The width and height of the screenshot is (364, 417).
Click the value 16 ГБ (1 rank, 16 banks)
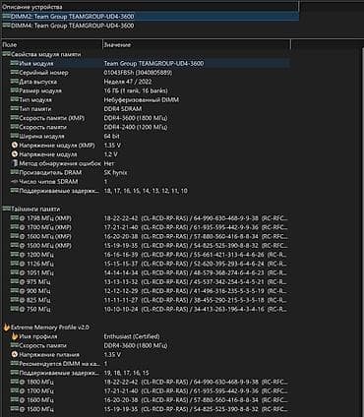[x=136, y=90]
